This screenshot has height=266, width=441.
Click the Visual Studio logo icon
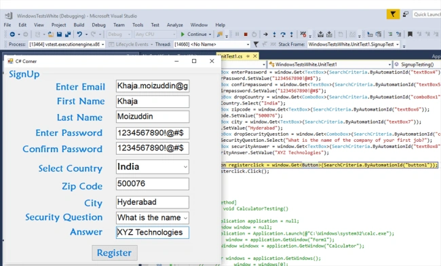[8, 16]
